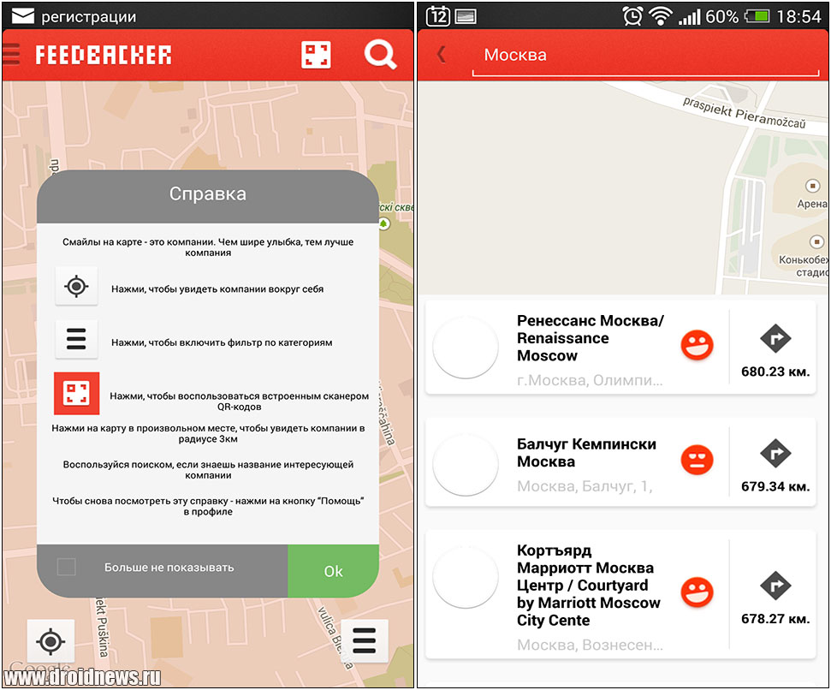Tap the Feedbacker logo

point(104,55)
